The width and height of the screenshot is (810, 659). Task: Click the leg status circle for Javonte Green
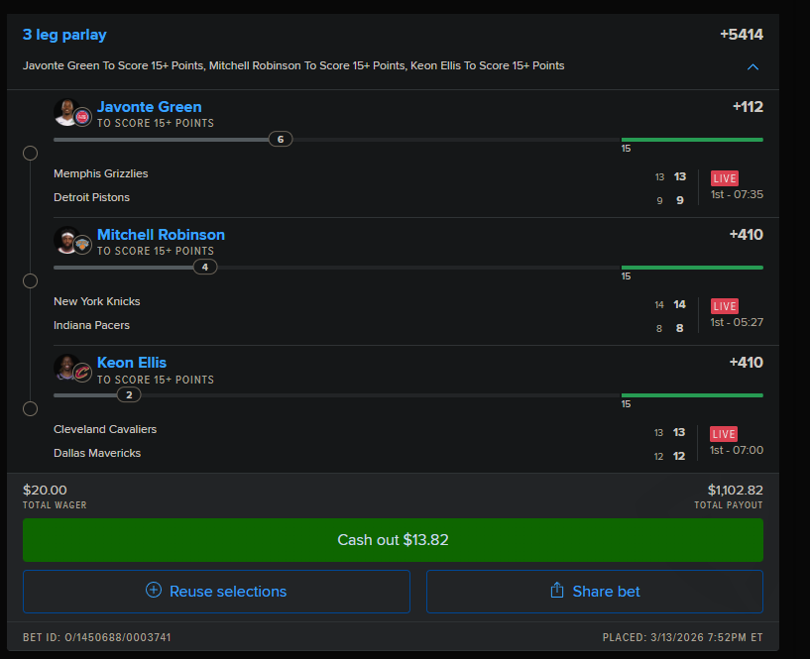[31, 154]
